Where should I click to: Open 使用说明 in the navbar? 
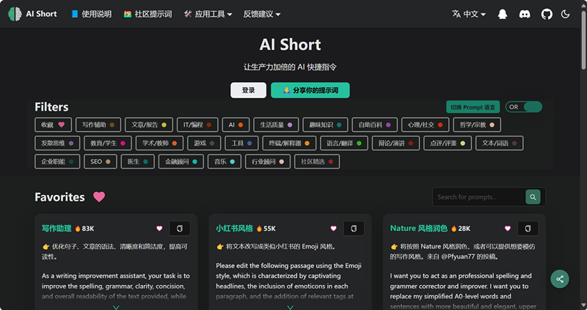click(91, 14)
